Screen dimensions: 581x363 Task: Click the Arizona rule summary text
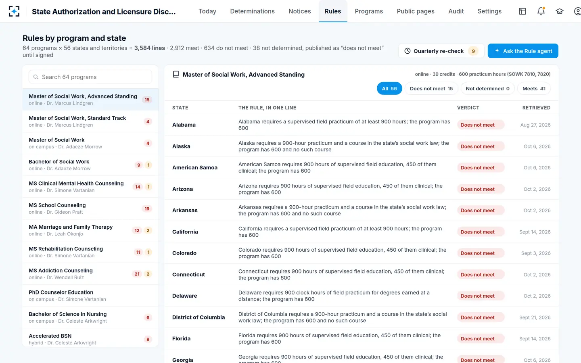[341, 189]
